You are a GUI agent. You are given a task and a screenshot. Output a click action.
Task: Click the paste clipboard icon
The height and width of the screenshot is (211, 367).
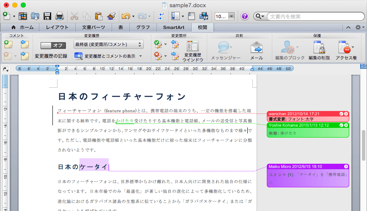tap(99, 16)
